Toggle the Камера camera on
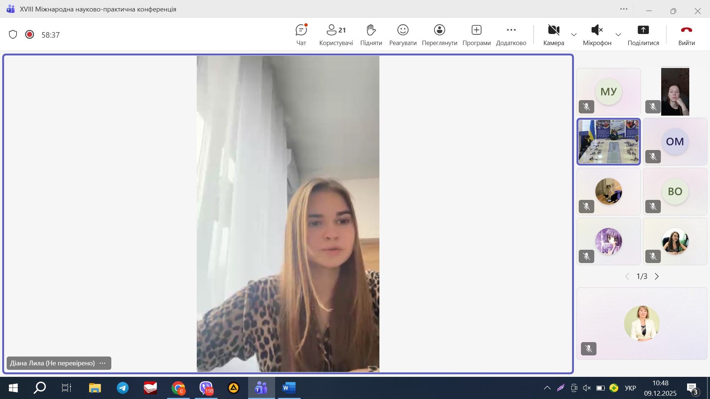The width and height of the screenshot is (710, 399). pos(554,35)
